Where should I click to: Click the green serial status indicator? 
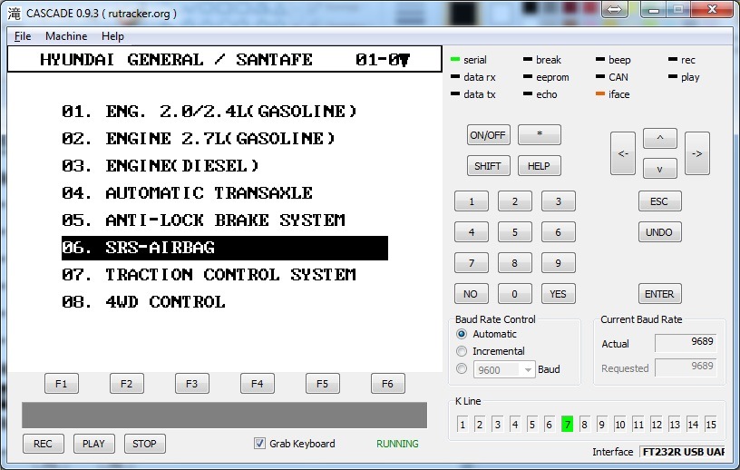click(x=455, y=60)
